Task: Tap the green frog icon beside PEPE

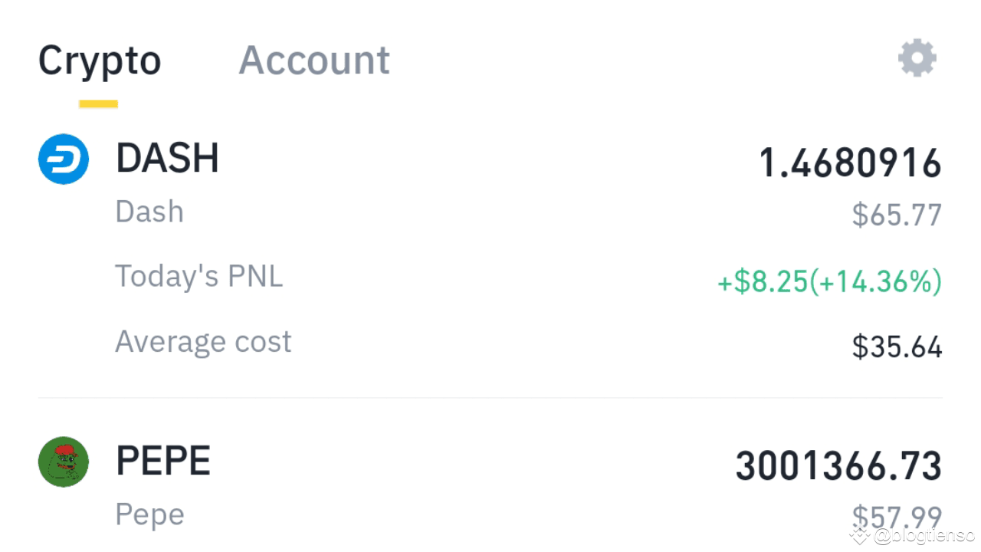Action: click(x=63, y=462)
